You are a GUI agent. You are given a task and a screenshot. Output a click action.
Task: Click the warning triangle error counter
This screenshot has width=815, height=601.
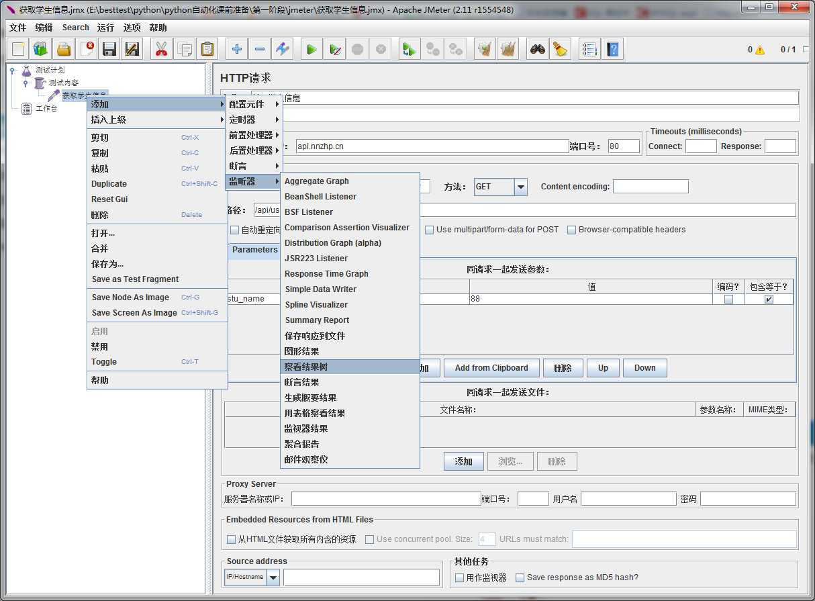coord(759,50)
